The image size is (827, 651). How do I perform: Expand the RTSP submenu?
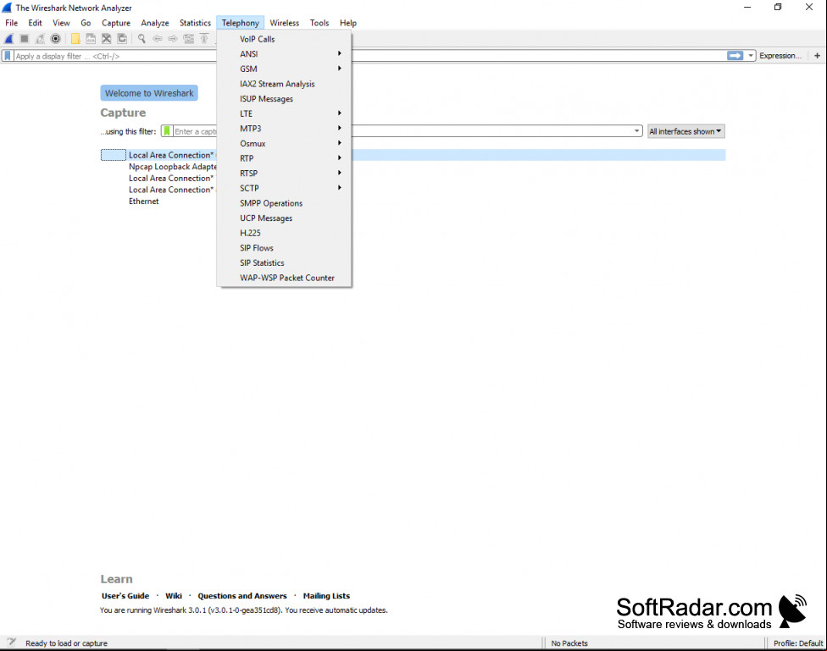pos(285,174)
